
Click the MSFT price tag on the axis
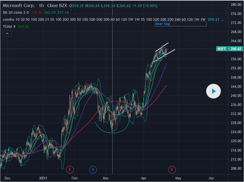pyautogui.click(x=221, y=49)
